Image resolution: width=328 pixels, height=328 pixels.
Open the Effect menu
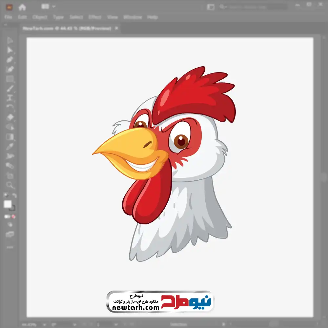pos(95,17)
